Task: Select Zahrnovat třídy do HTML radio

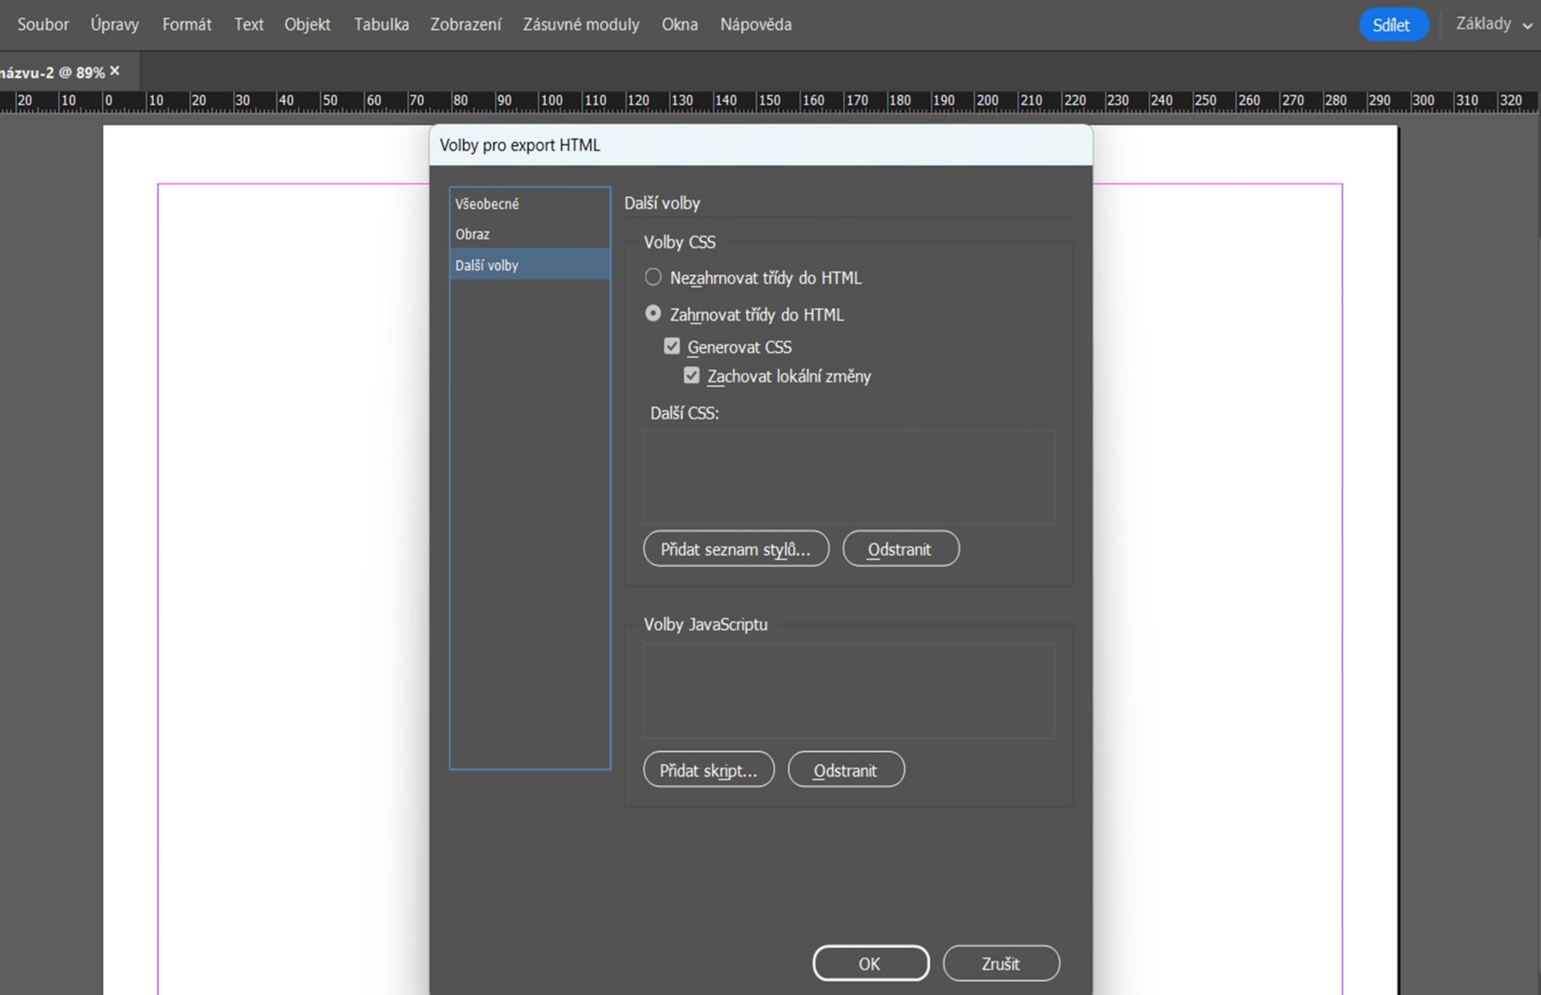Action: point(653,314)
